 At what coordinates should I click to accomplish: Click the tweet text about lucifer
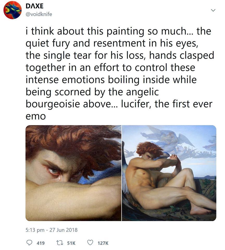[x=120, y=73]
